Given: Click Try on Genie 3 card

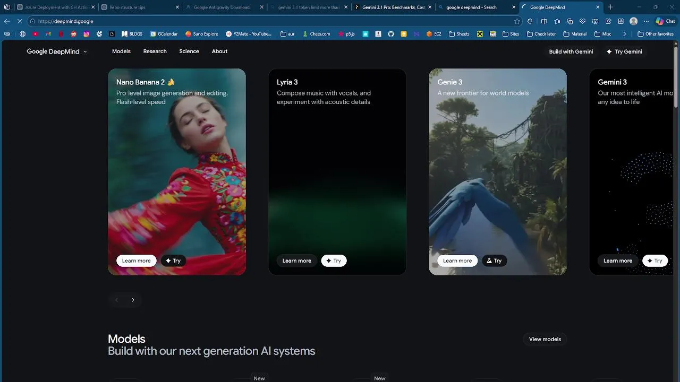Looking at the screenshot, I should click(494, 261).
